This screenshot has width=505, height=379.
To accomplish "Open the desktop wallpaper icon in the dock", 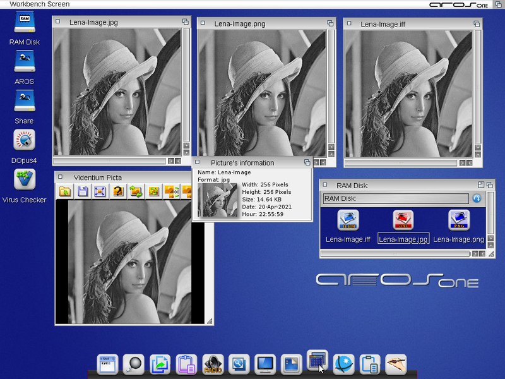I will point(291,364).
